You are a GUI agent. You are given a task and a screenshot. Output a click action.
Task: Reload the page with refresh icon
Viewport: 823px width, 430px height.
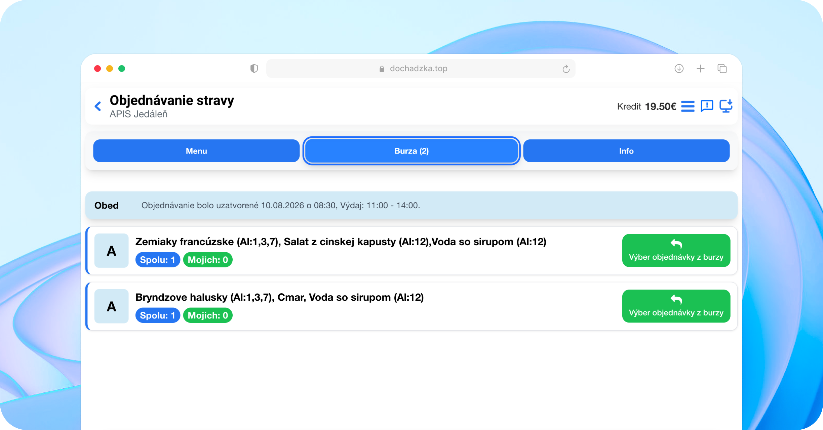(x=566, y=69)
